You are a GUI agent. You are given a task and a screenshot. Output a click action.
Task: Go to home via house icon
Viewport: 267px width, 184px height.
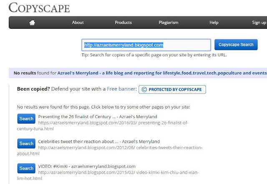click(x=32, y=23)
